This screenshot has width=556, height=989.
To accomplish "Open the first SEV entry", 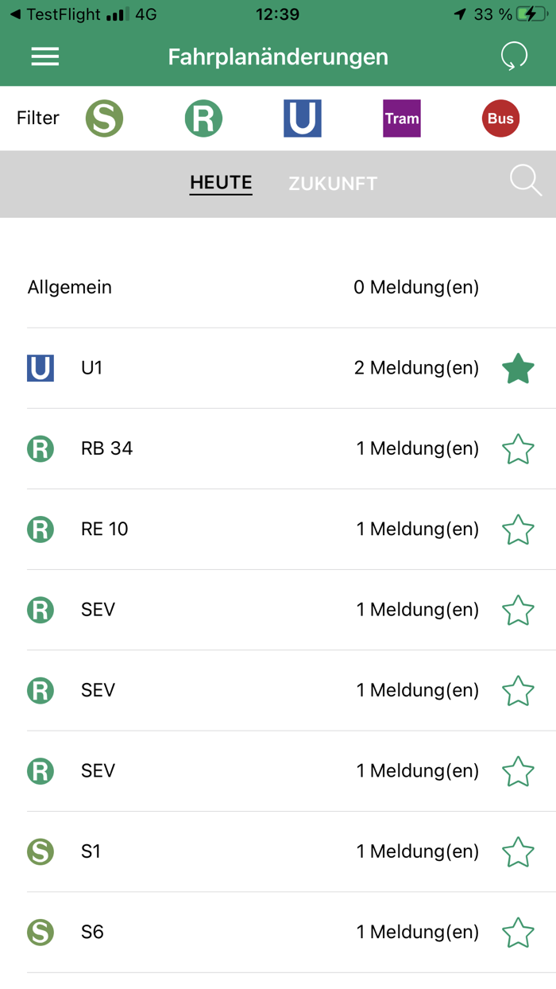I will (x=238, y=610).
